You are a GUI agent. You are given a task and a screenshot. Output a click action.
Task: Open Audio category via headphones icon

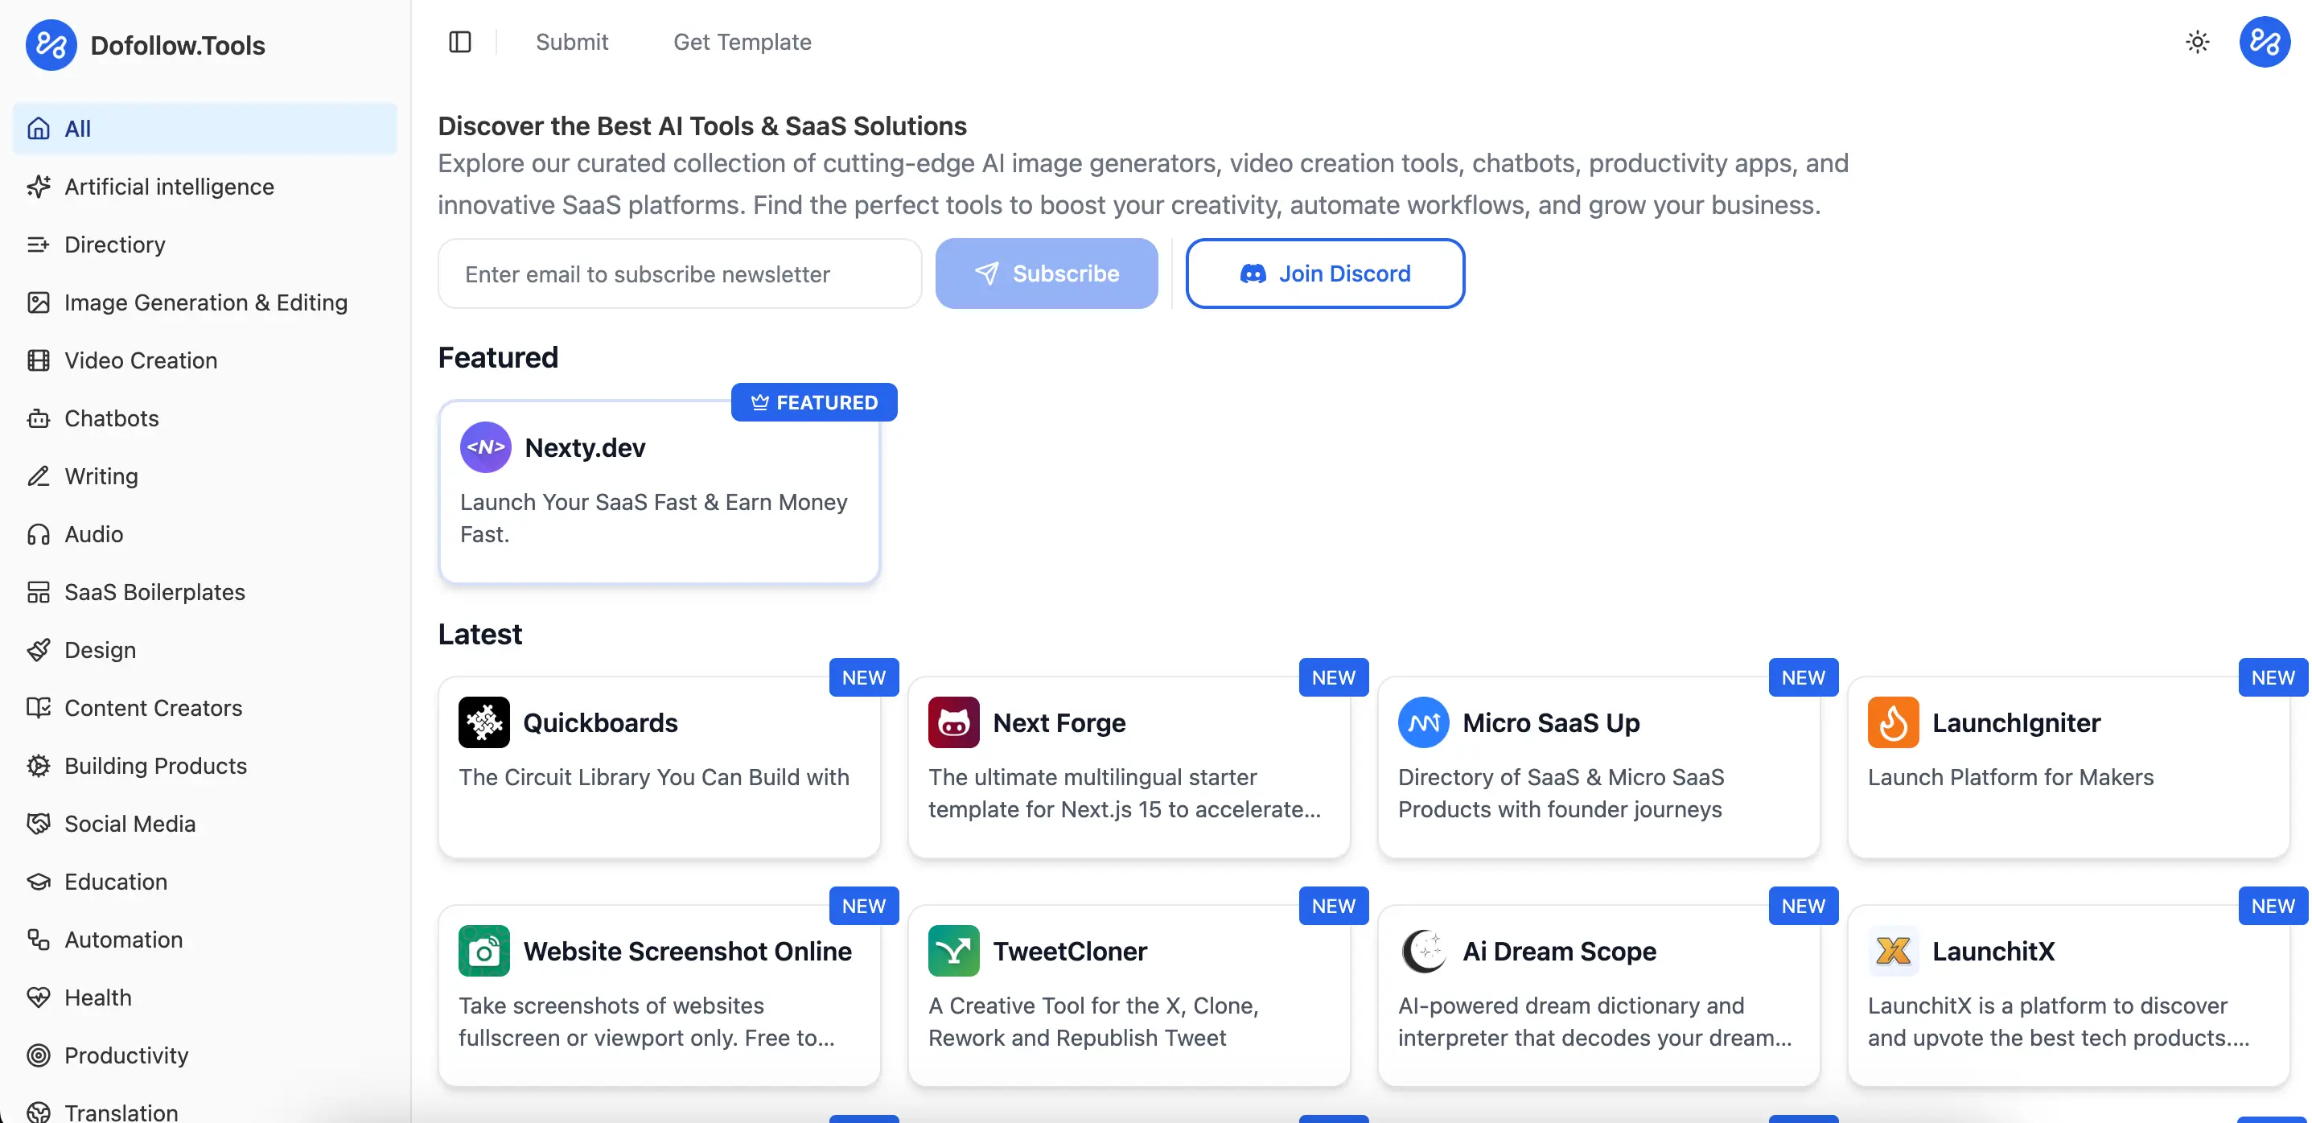(x=39, y=533)
